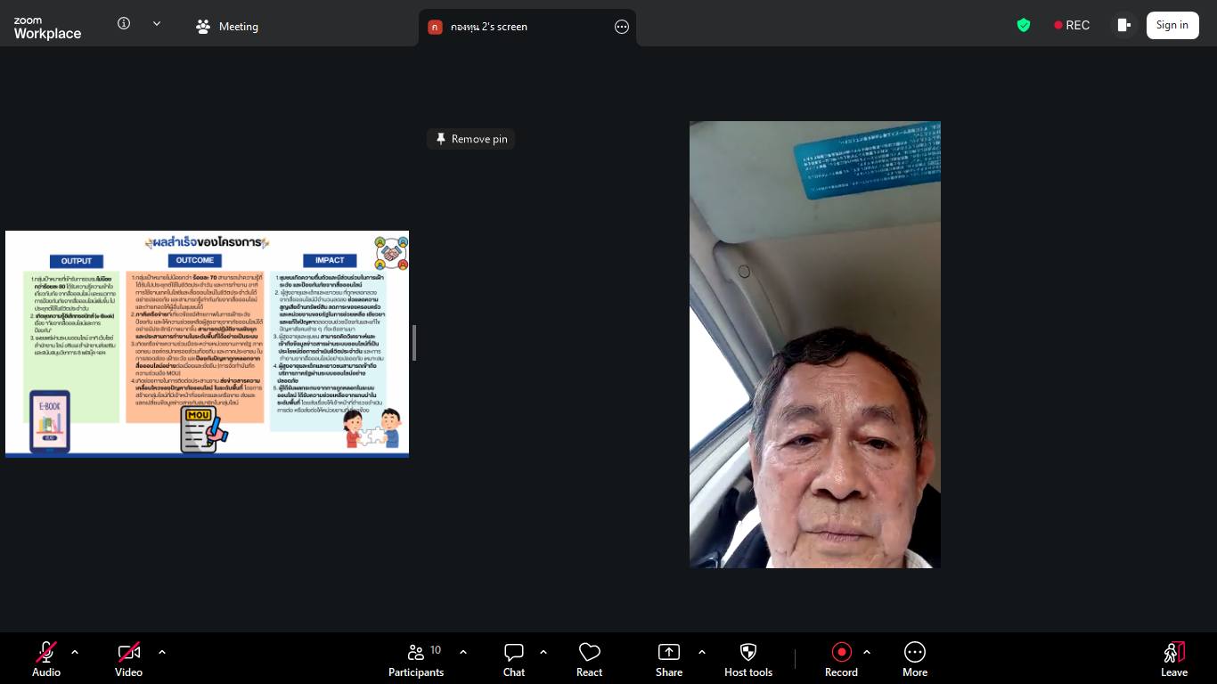Click Remove pin button
This screenshot has height=684, width=1217.
471,139
